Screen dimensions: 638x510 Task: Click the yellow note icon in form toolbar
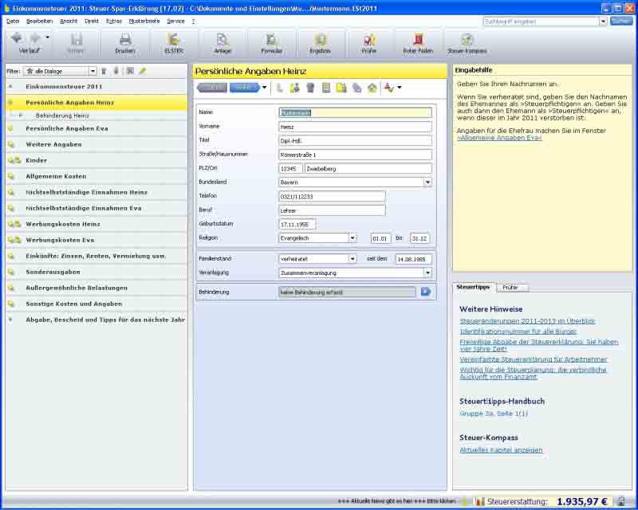coord(341,88)
